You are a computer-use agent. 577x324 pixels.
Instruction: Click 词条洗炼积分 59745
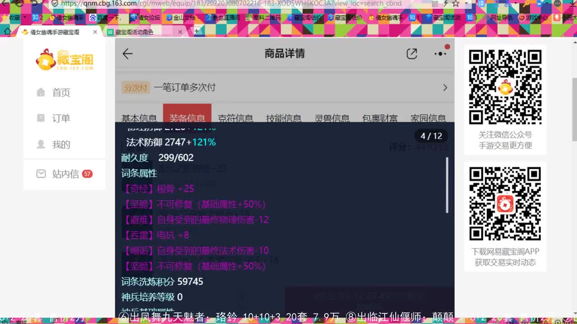tap(162, 282)
